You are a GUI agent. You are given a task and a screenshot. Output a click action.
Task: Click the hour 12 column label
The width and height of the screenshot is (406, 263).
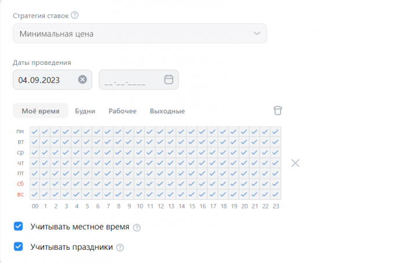pyautogui.click(x=161, y=206)
